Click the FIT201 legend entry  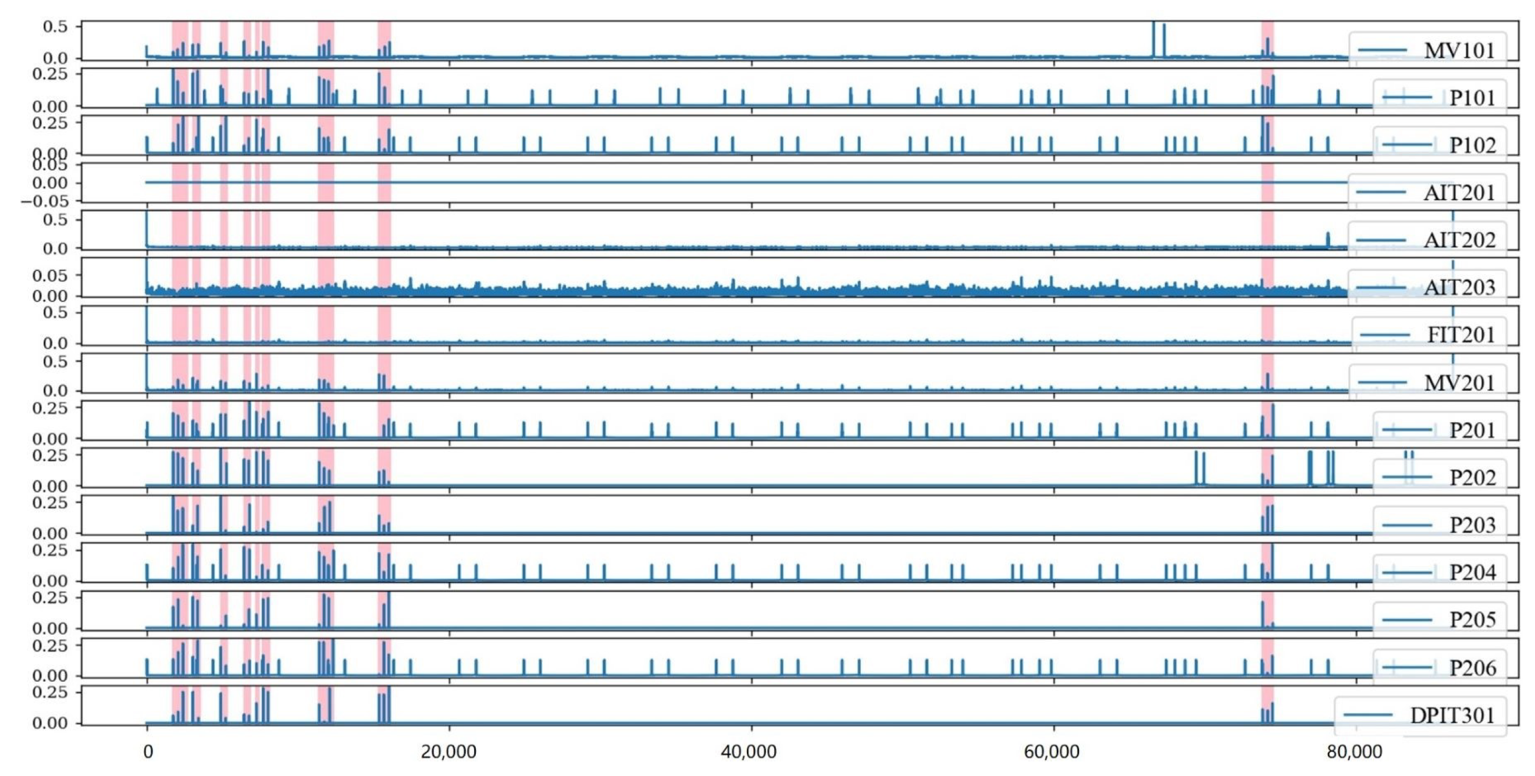click(x=1461, y=335)
